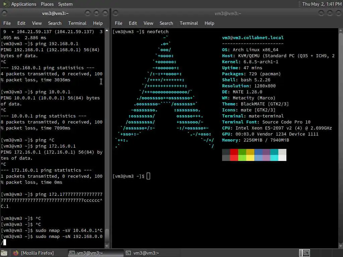Click the red neofetch color swatch
343x257 pixels.
234,155
